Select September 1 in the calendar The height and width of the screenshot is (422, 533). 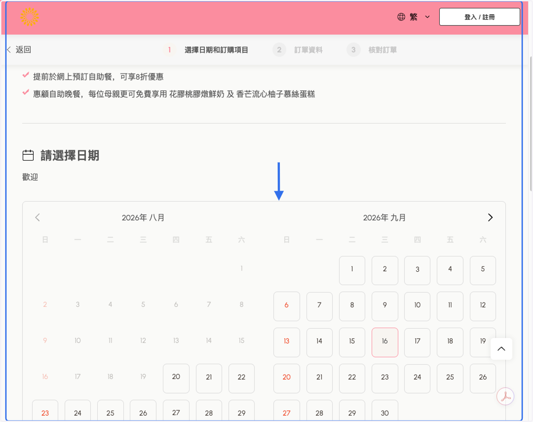tap(352, 270)
